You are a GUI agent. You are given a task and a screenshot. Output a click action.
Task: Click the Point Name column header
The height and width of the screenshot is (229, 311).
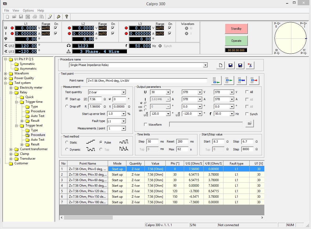tap(88, 163)
